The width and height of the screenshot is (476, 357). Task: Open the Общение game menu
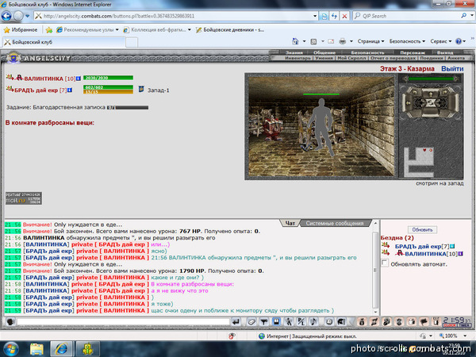[x=324, y=53]
